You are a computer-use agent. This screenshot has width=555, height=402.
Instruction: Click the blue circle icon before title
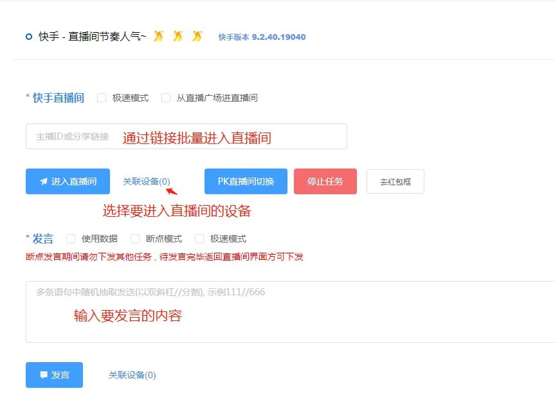pos(29,37)
